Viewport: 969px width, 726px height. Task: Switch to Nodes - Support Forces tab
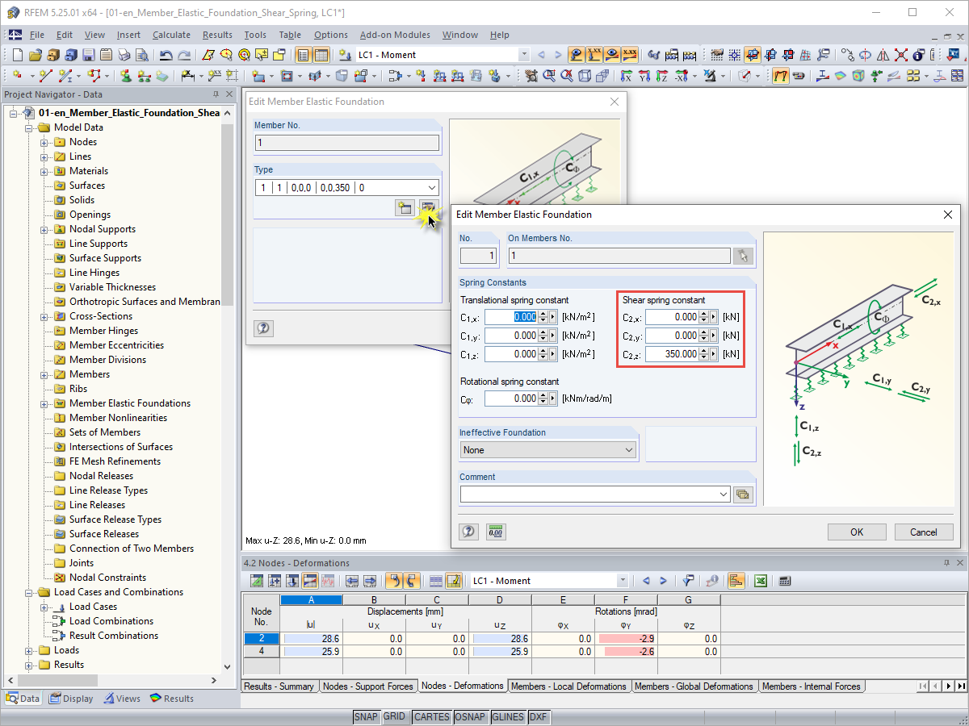[x=367, y=686]
